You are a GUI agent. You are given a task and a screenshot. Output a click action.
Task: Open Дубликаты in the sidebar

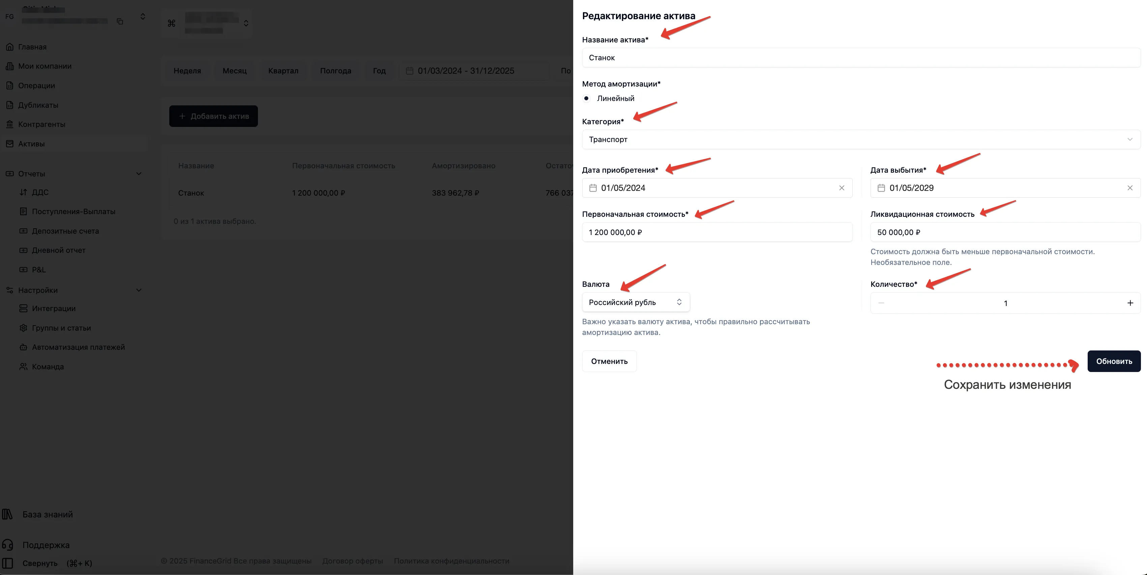click(x=38, y=105)
